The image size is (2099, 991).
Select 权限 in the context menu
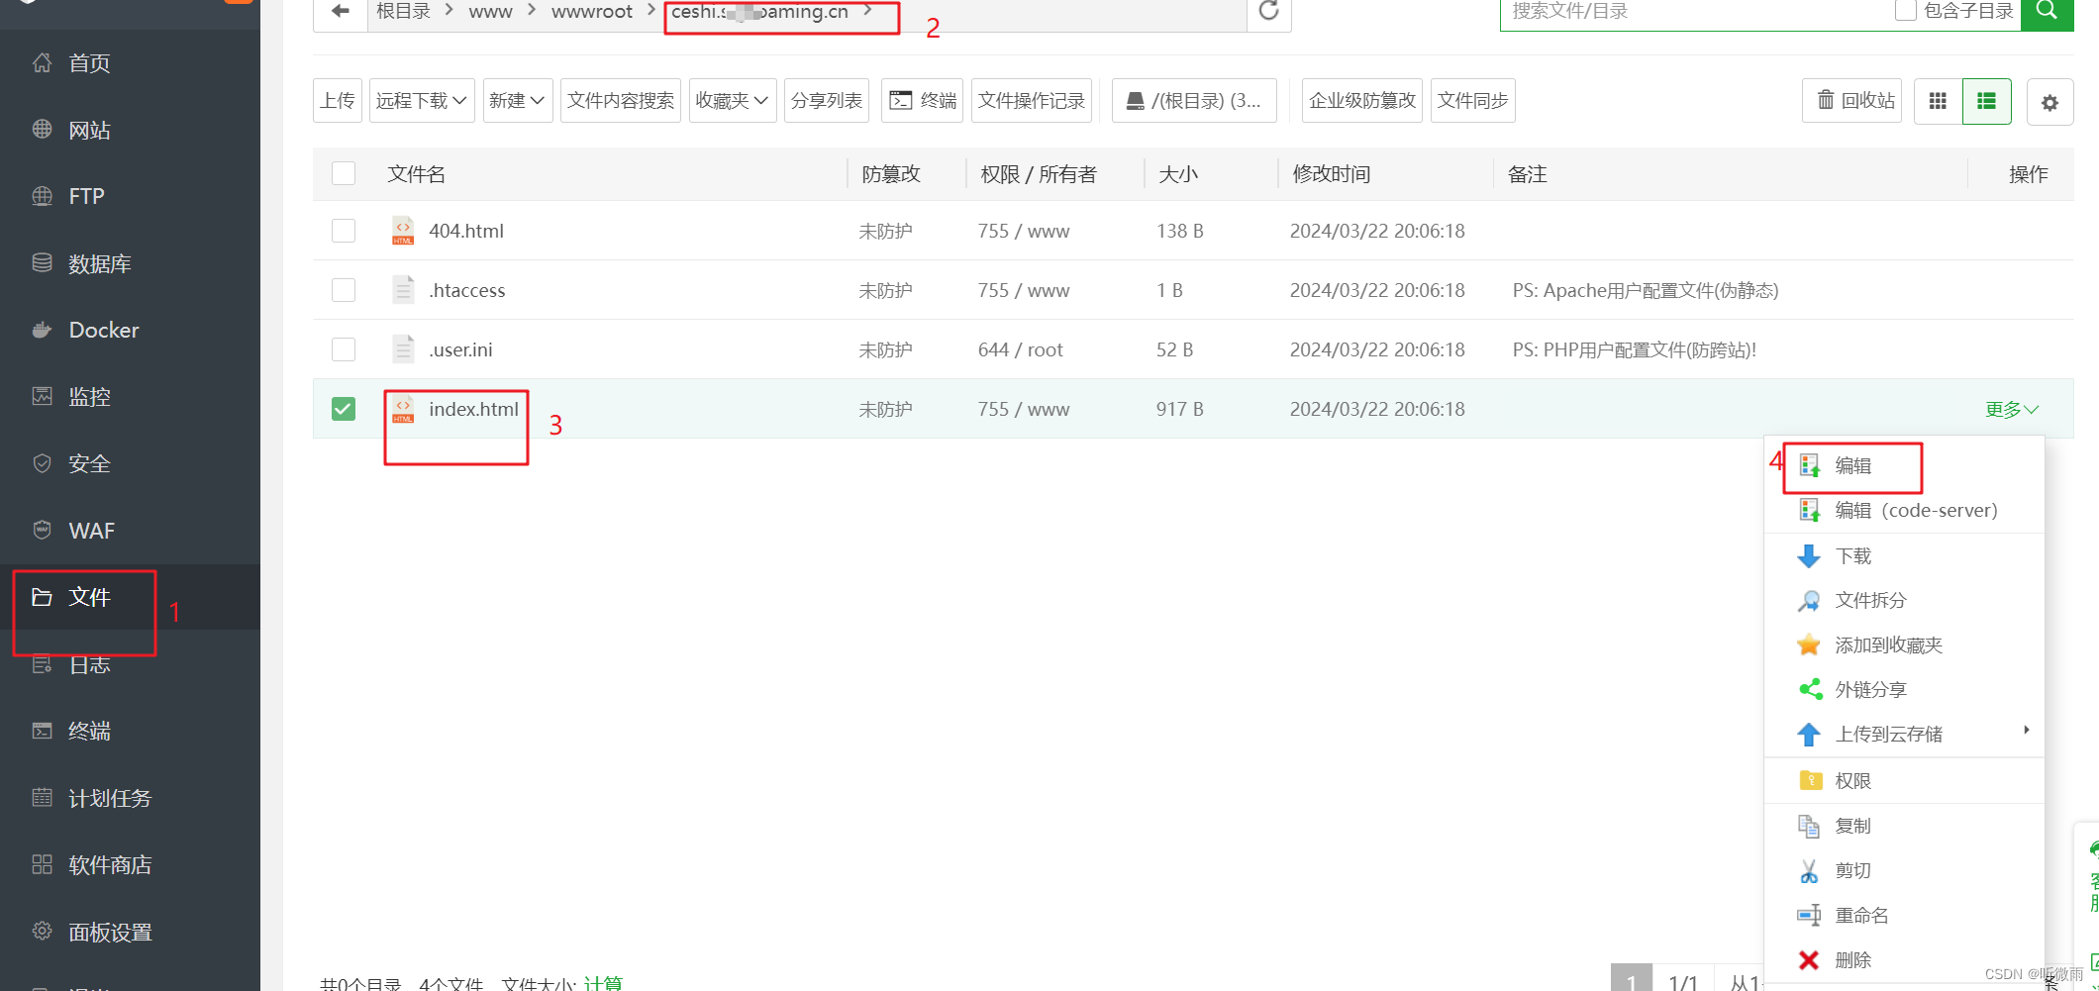point(1904,780)
